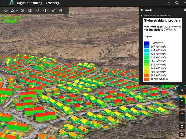The height and width of the screenshot is (139, 186).
Task: Open the search magnifier in header
Action: [177, 3]
